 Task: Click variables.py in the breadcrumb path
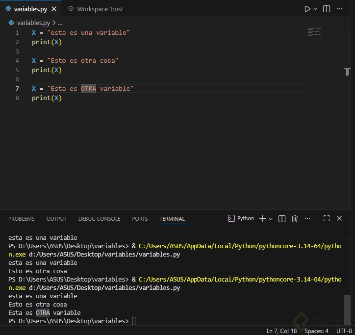point(33,23)
